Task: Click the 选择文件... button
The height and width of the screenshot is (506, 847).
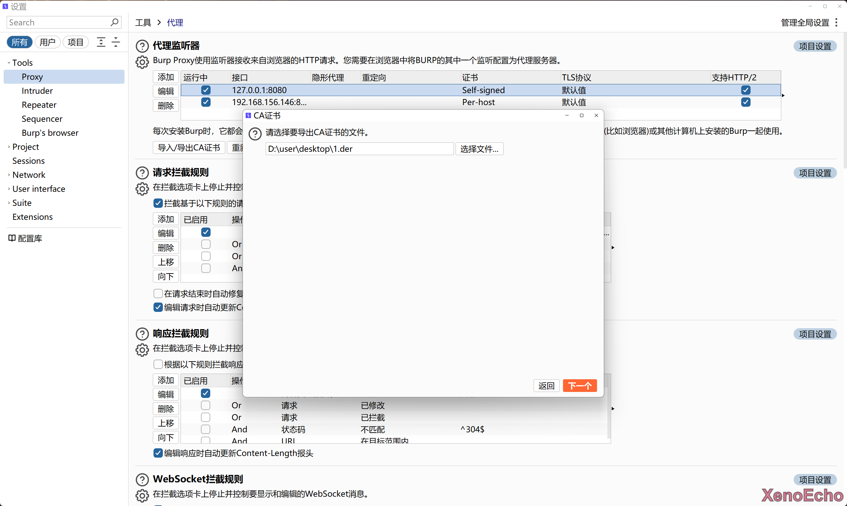Action: [x=479, y=149]
